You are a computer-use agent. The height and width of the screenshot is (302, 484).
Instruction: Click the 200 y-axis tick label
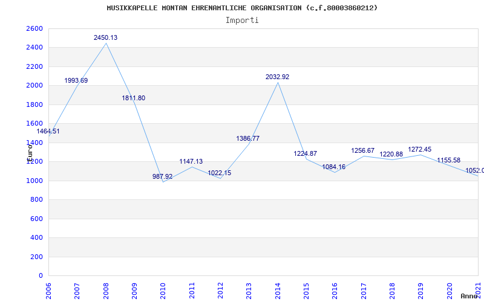point(36,257)
